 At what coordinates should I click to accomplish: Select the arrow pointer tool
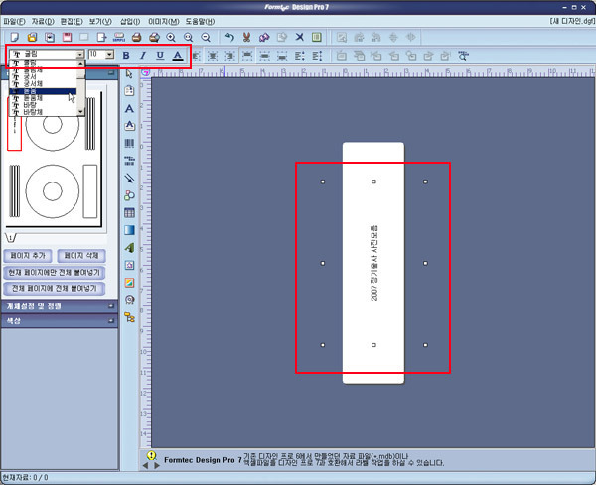click(x=130, y=73)
